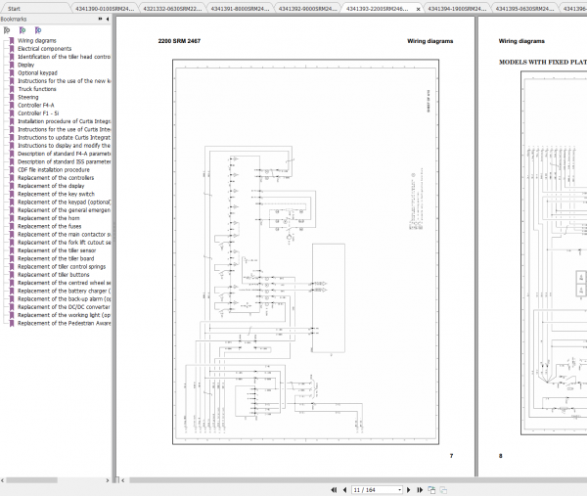
Task: Go to the first page
Action: click(334, 489)
